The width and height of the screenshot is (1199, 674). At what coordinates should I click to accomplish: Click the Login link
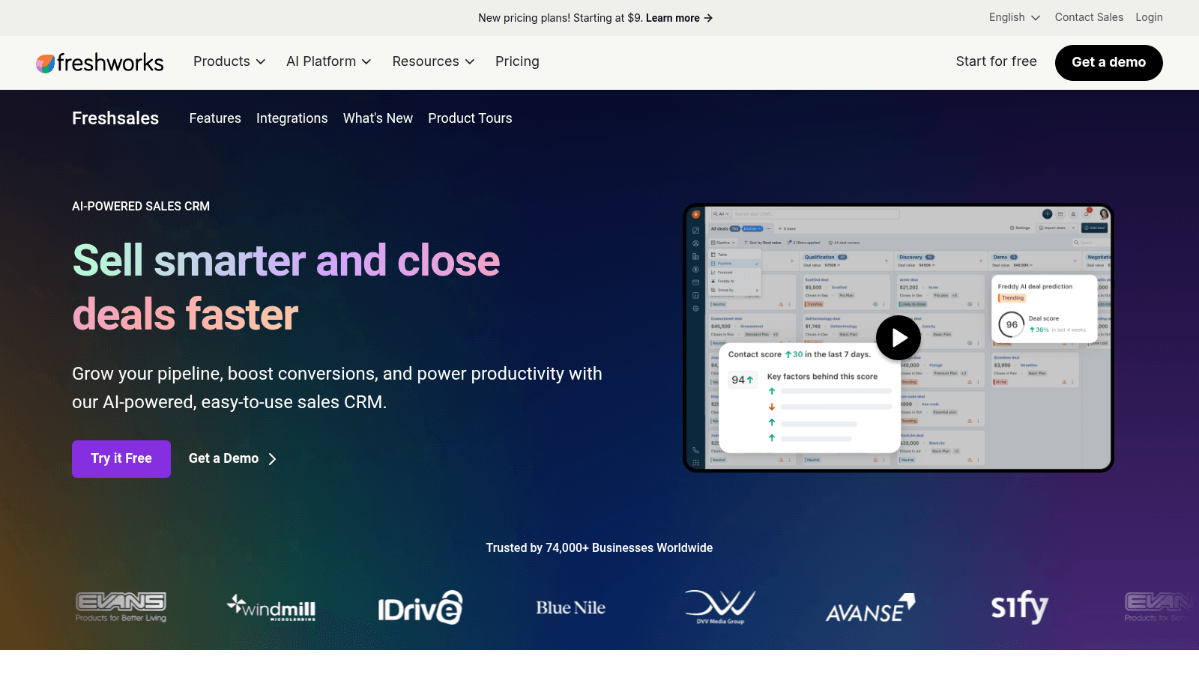point(1149,17)
